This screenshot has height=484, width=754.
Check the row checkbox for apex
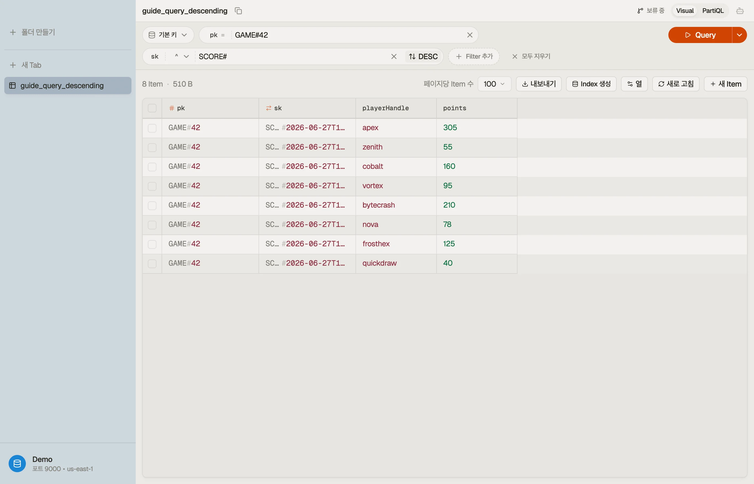point(152,128)
